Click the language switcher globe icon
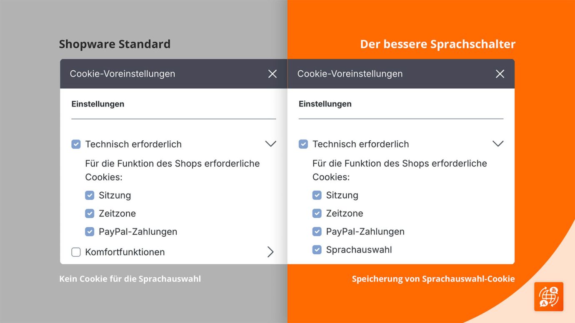This screenshot has width=575, height=323. pos(549,297)
